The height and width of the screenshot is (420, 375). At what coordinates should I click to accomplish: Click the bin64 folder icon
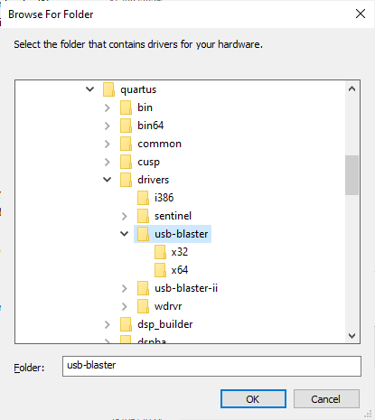tap(126, 126)
